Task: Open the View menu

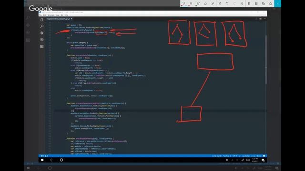Action: click(57, 15)
